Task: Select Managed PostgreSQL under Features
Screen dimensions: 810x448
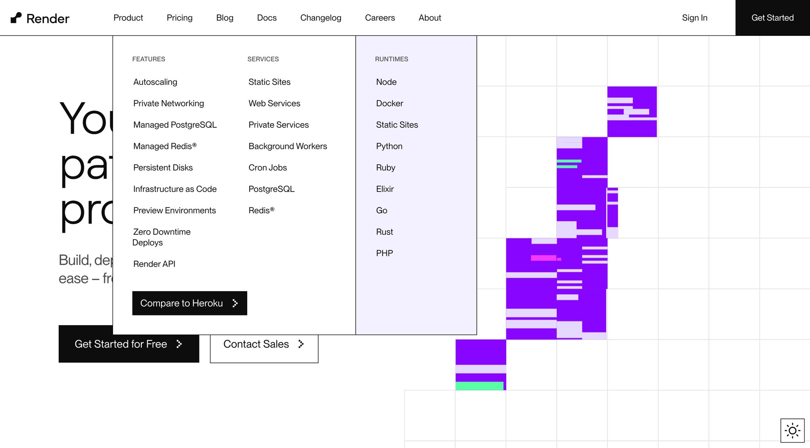Action: pos(175,124)
